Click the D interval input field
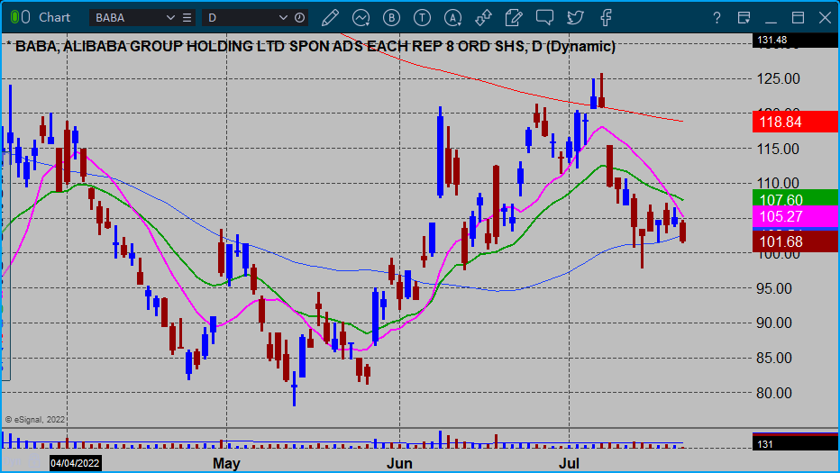Screen dimensions: 840x473 coord(240,18)
